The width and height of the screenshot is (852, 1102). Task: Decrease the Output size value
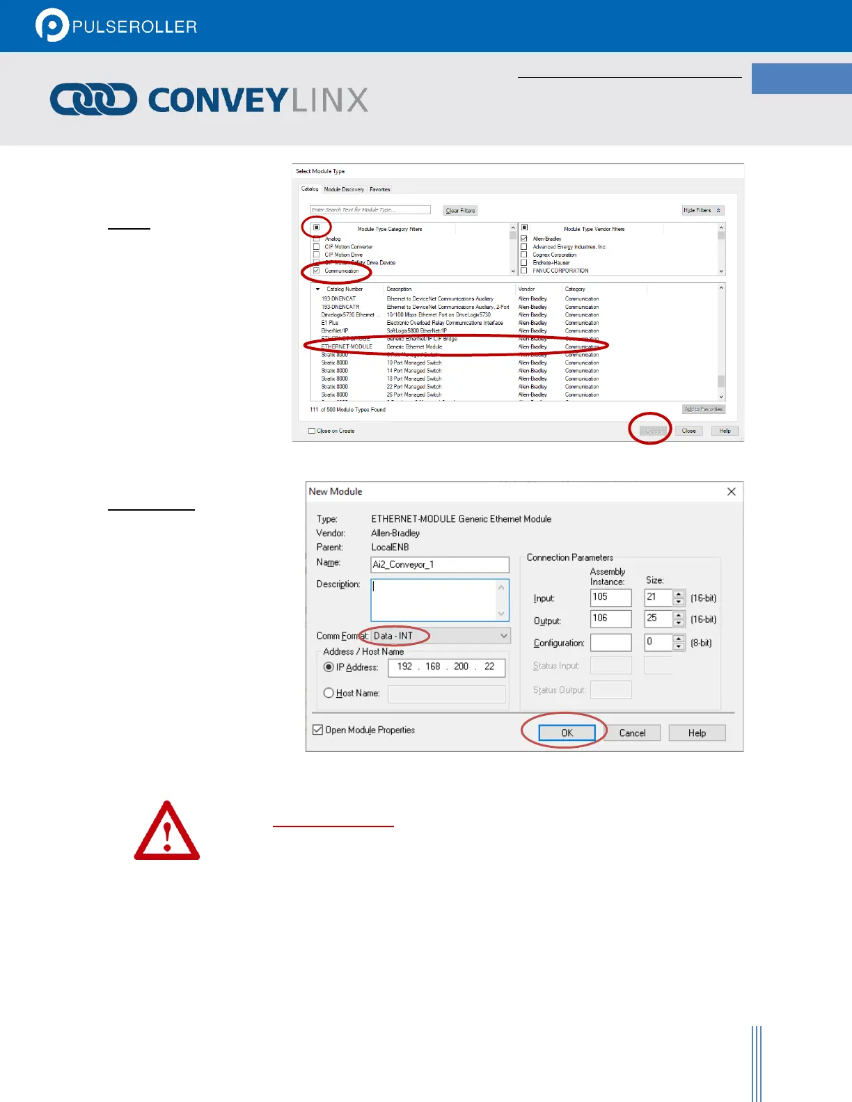click(679, 623)
